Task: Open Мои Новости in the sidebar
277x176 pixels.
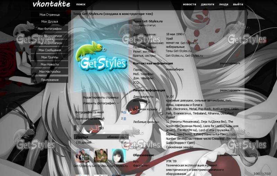Action: tap(50, 64)
